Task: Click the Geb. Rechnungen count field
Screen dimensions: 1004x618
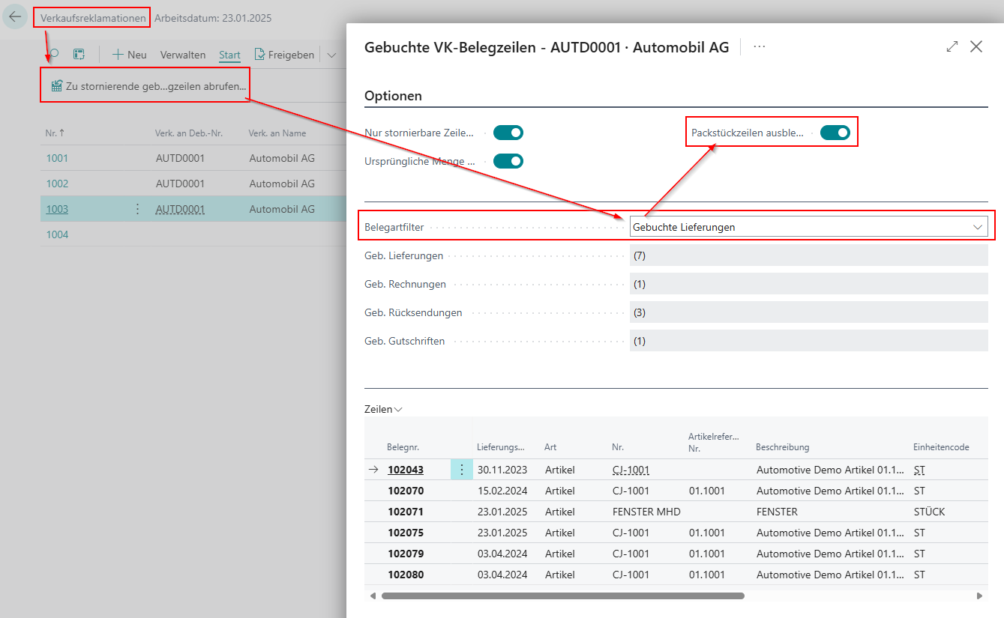Action: click(x=808, y=284)
